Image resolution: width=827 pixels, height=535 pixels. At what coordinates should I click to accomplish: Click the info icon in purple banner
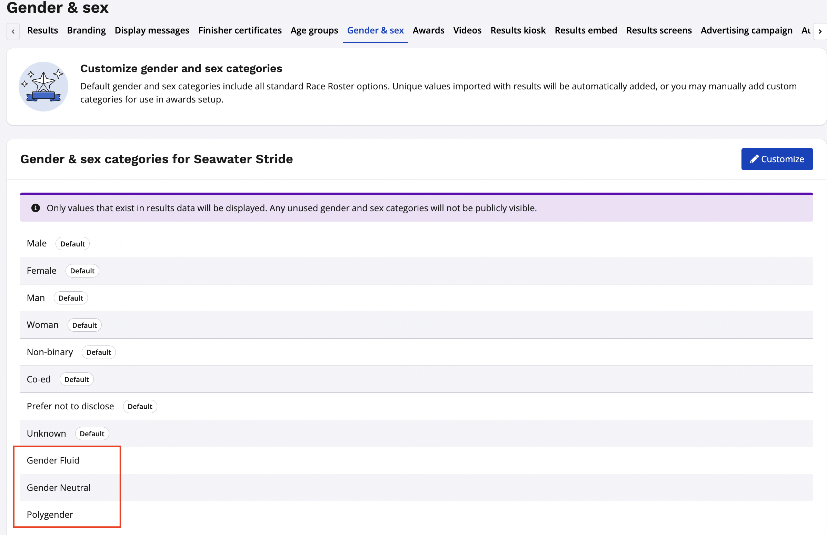[36, 208]
